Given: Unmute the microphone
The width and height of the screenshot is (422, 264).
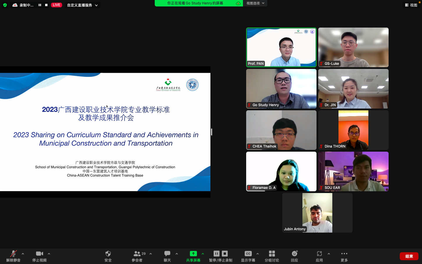Looking at the screenshot, I should (13, 254).
